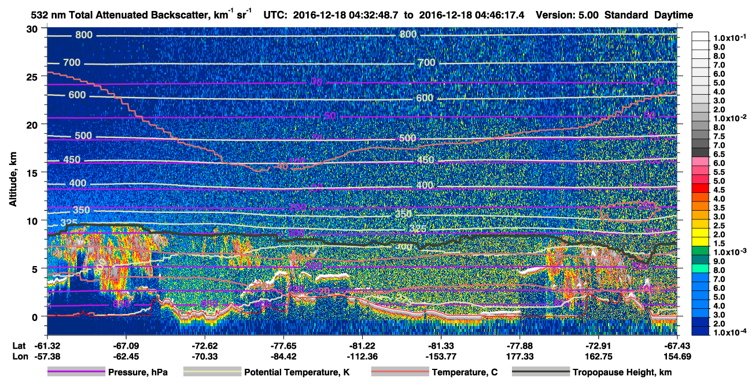This screenshot has width=752, height=385.
Task: Click the white swatch topping the colorbar
Action: click(701, 36)
